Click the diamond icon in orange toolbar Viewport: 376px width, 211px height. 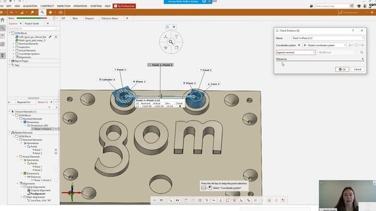point(51,12)
